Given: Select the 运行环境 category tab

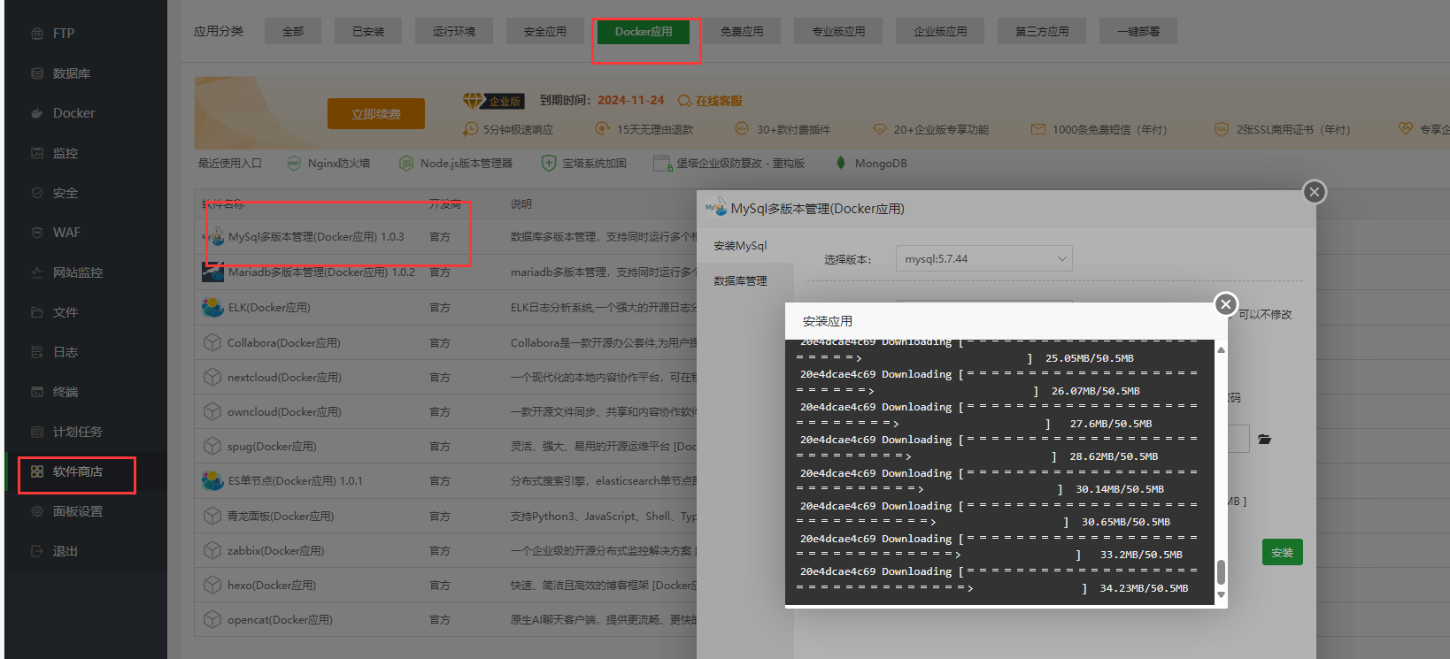Looking at the screenshot, I should tap(454, 31).
